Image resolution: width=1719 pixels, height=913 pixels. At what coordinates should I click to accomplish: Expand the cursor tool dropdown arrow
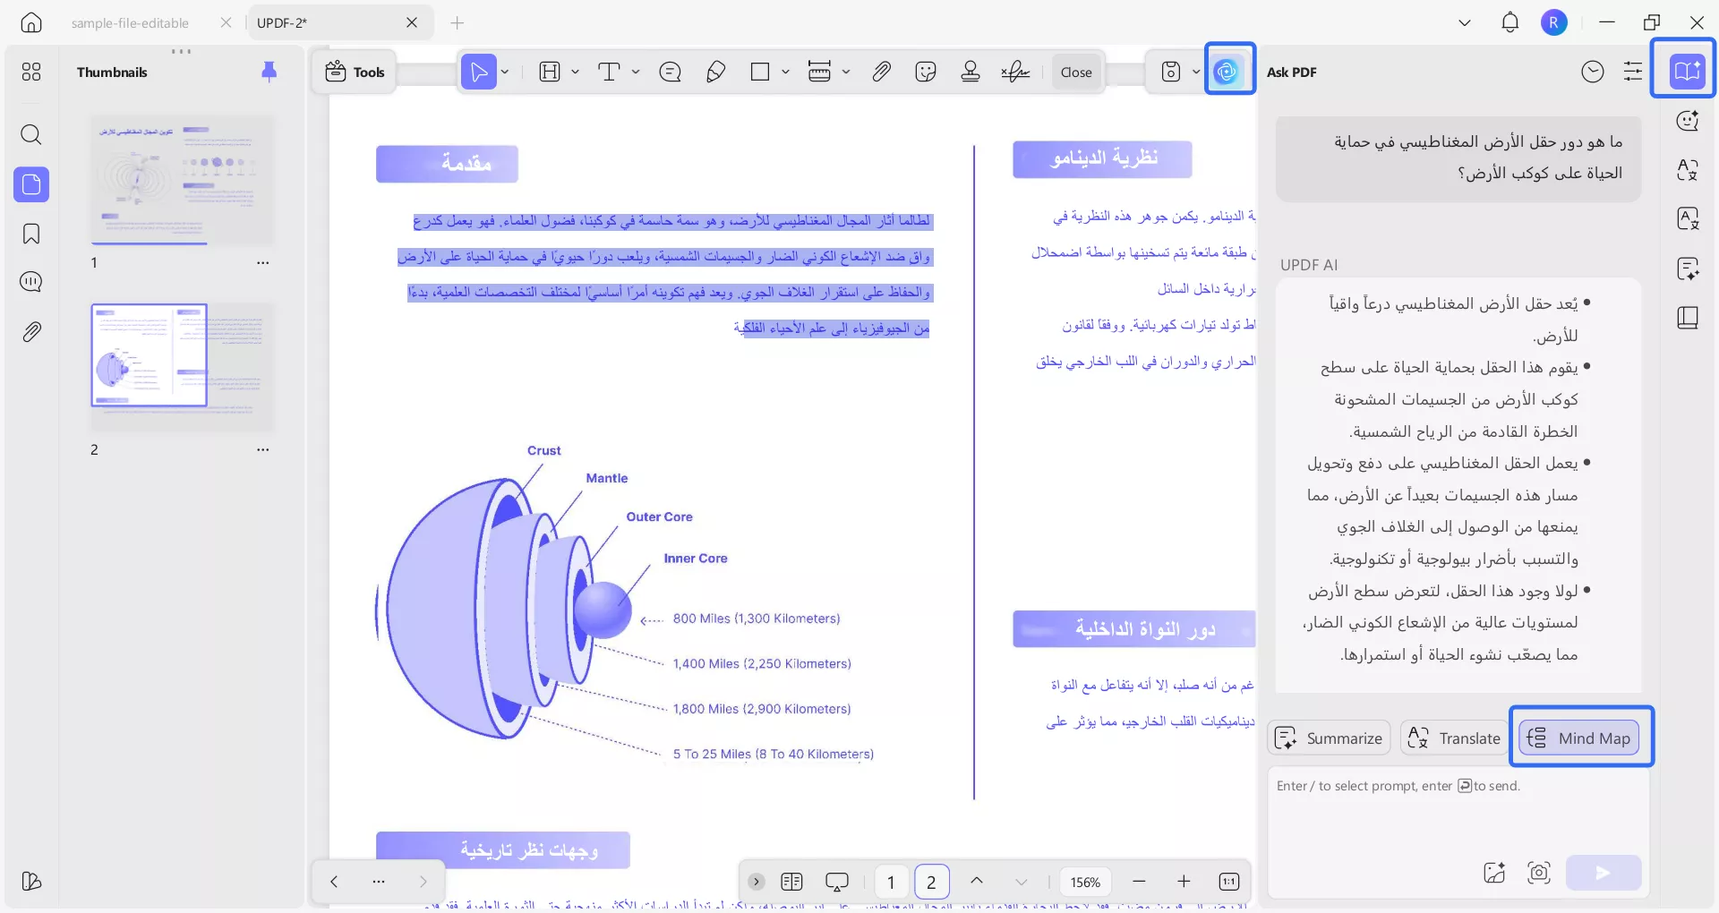click(505, 72)
